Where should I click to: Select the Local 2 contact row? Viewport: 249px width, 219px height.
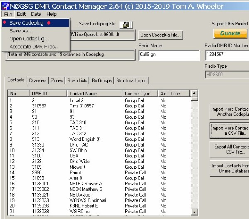(x=99, y=100)
